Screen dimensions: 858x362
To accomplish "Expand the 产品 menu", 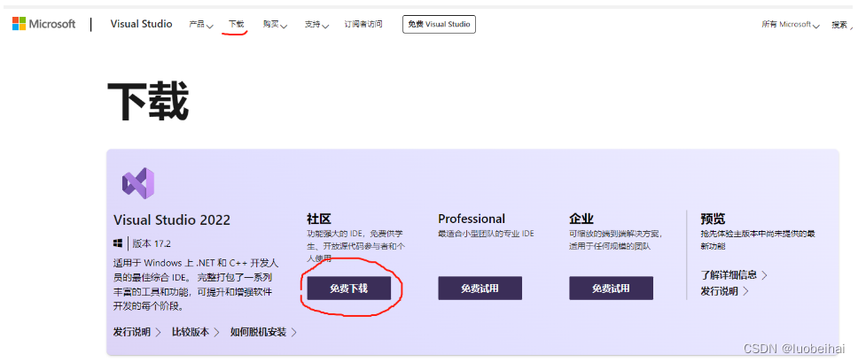I will [201, 25].
